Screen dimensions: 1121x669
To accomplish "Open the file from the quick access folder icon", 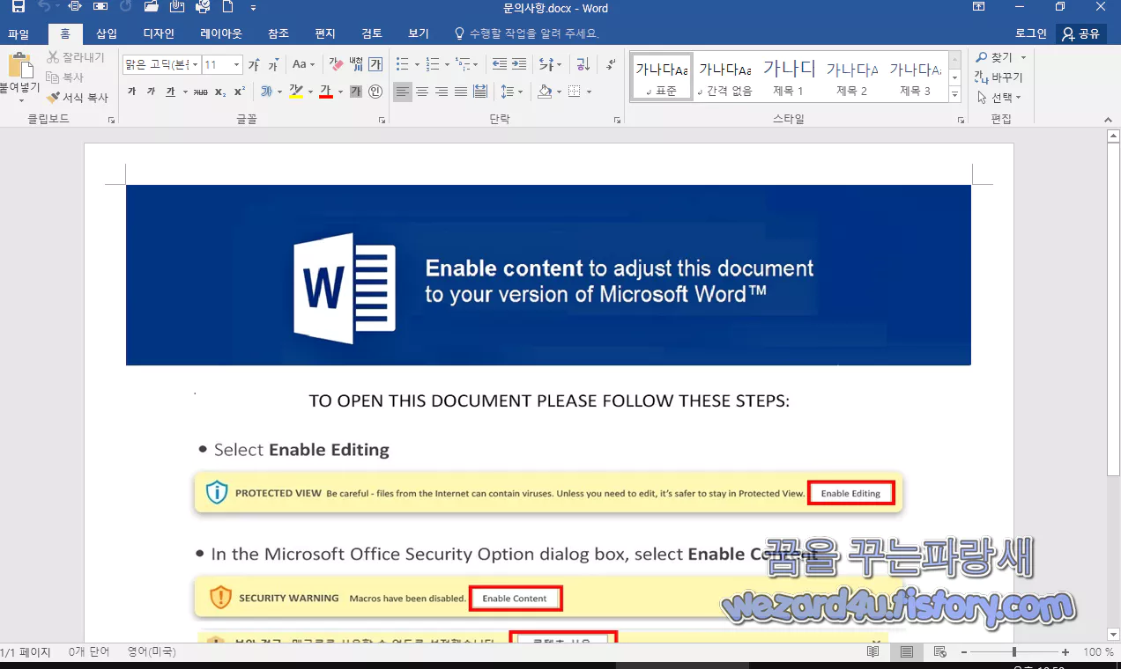I will pos(151,7).
